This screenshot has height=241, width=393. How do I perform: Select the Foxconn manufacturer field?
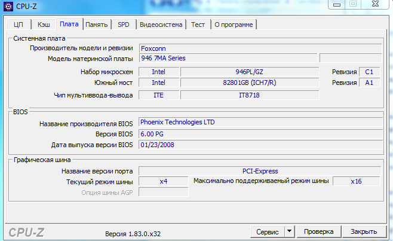tap(260, 48)
